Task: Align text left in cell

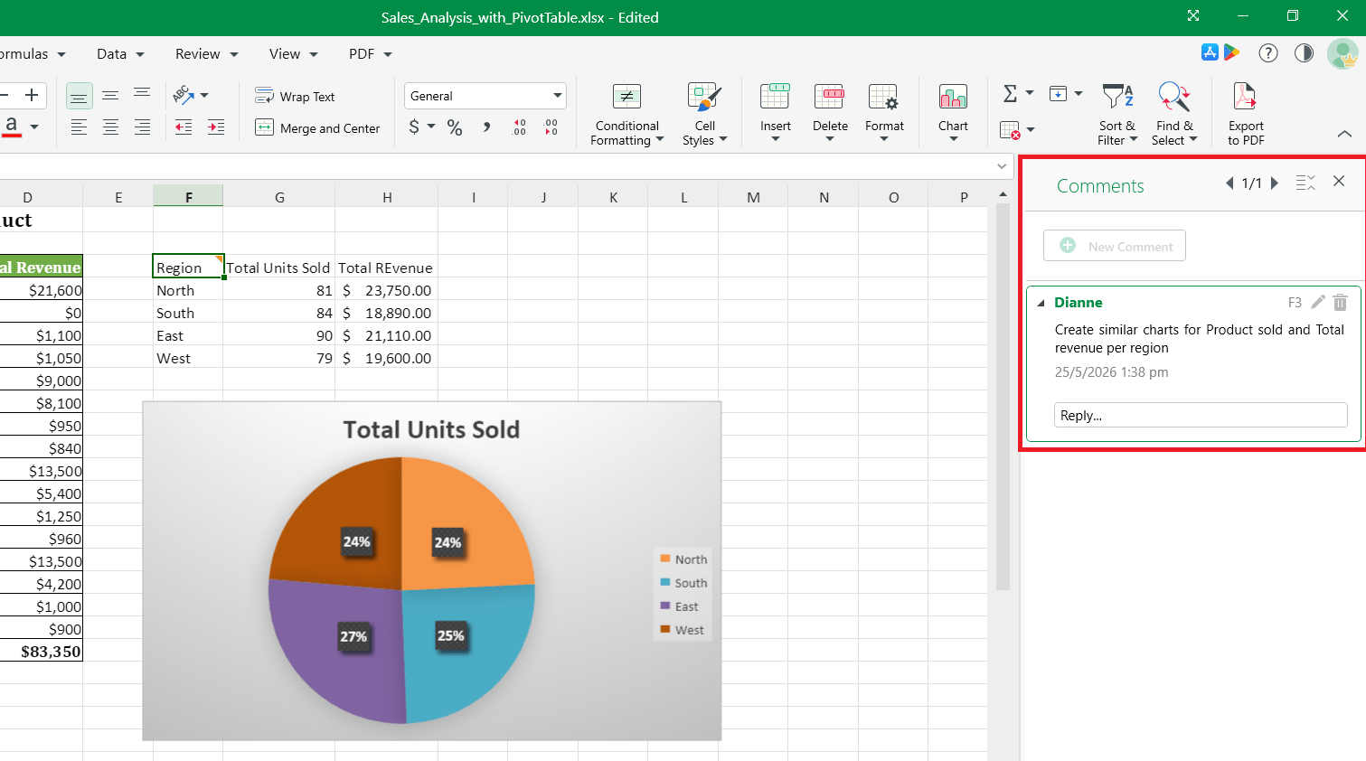Action: [x=80, y=127]
